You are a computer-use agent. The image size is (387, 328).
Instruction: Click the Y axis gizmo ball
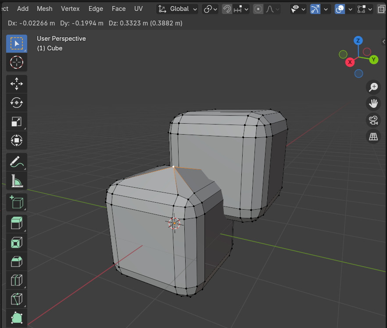(x=374, y=60)
